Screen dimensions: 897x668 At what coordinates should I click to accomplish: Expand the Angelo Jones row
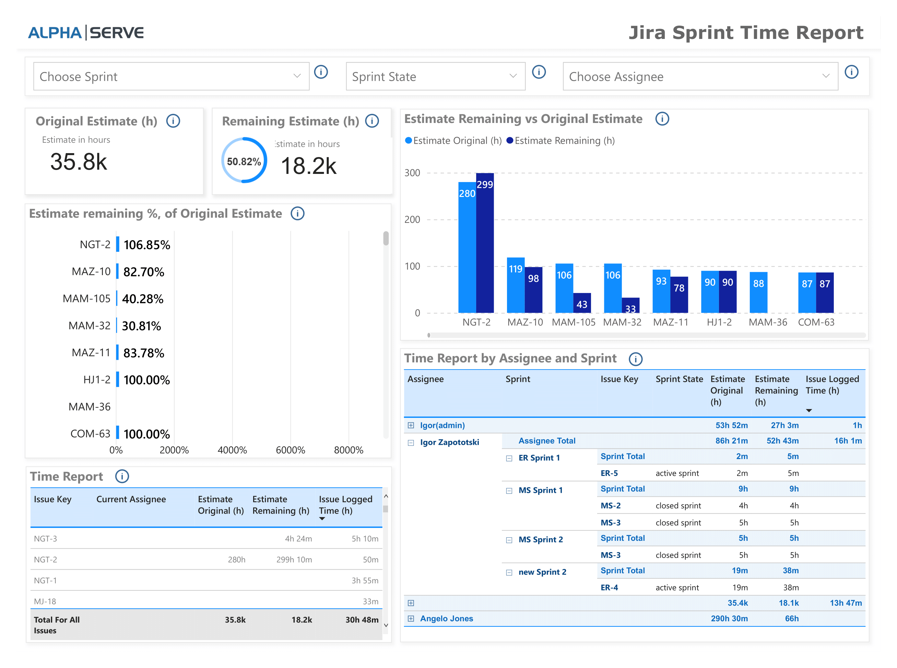(411, 618)
